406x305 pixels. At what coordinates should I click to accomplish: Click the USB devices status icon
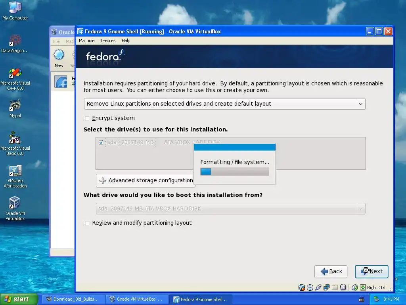318,288
